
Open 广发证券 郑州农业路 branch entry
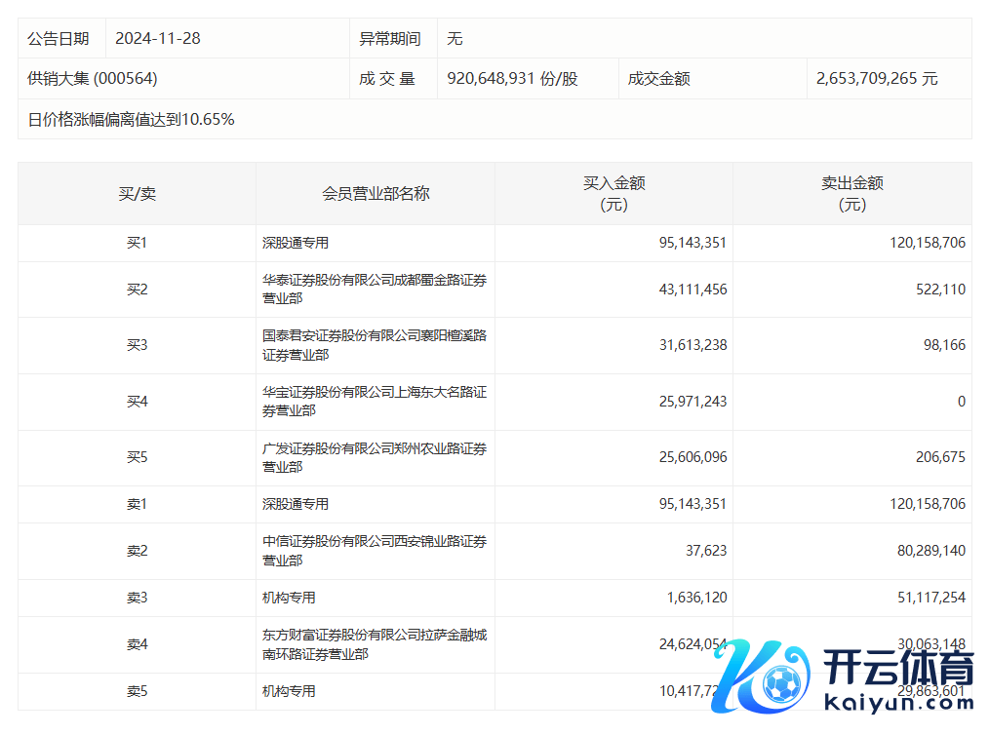pos(375,457)
